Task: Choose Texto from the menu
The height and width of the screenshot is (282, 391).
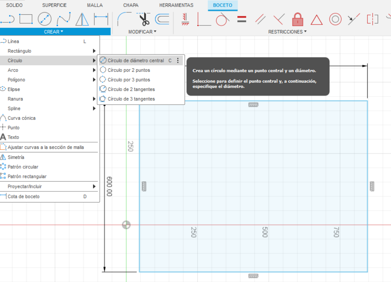Action: coord(50,137)
